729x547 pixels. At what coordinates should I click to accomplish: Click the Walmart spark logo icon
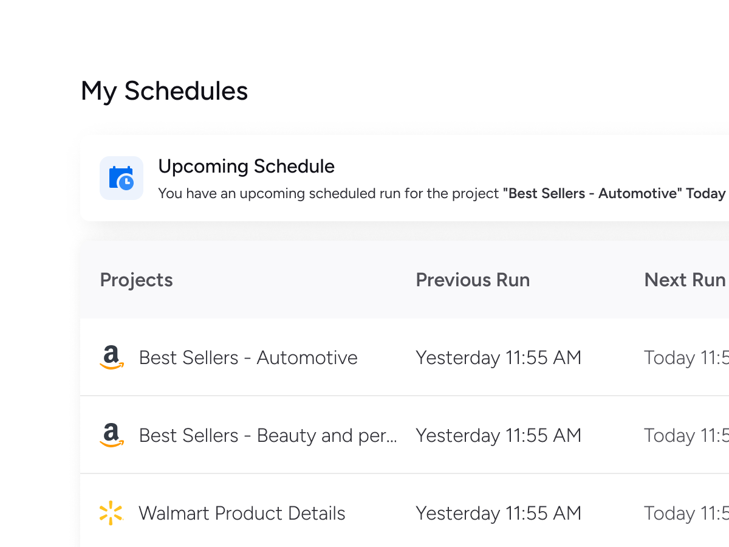pyautogui.click(x=111, y=513)
